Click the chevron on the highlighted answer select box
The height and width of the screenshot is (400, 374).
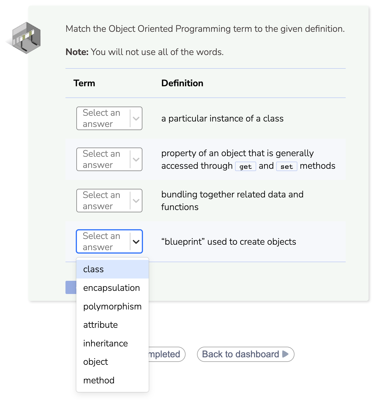pos(136,242)
